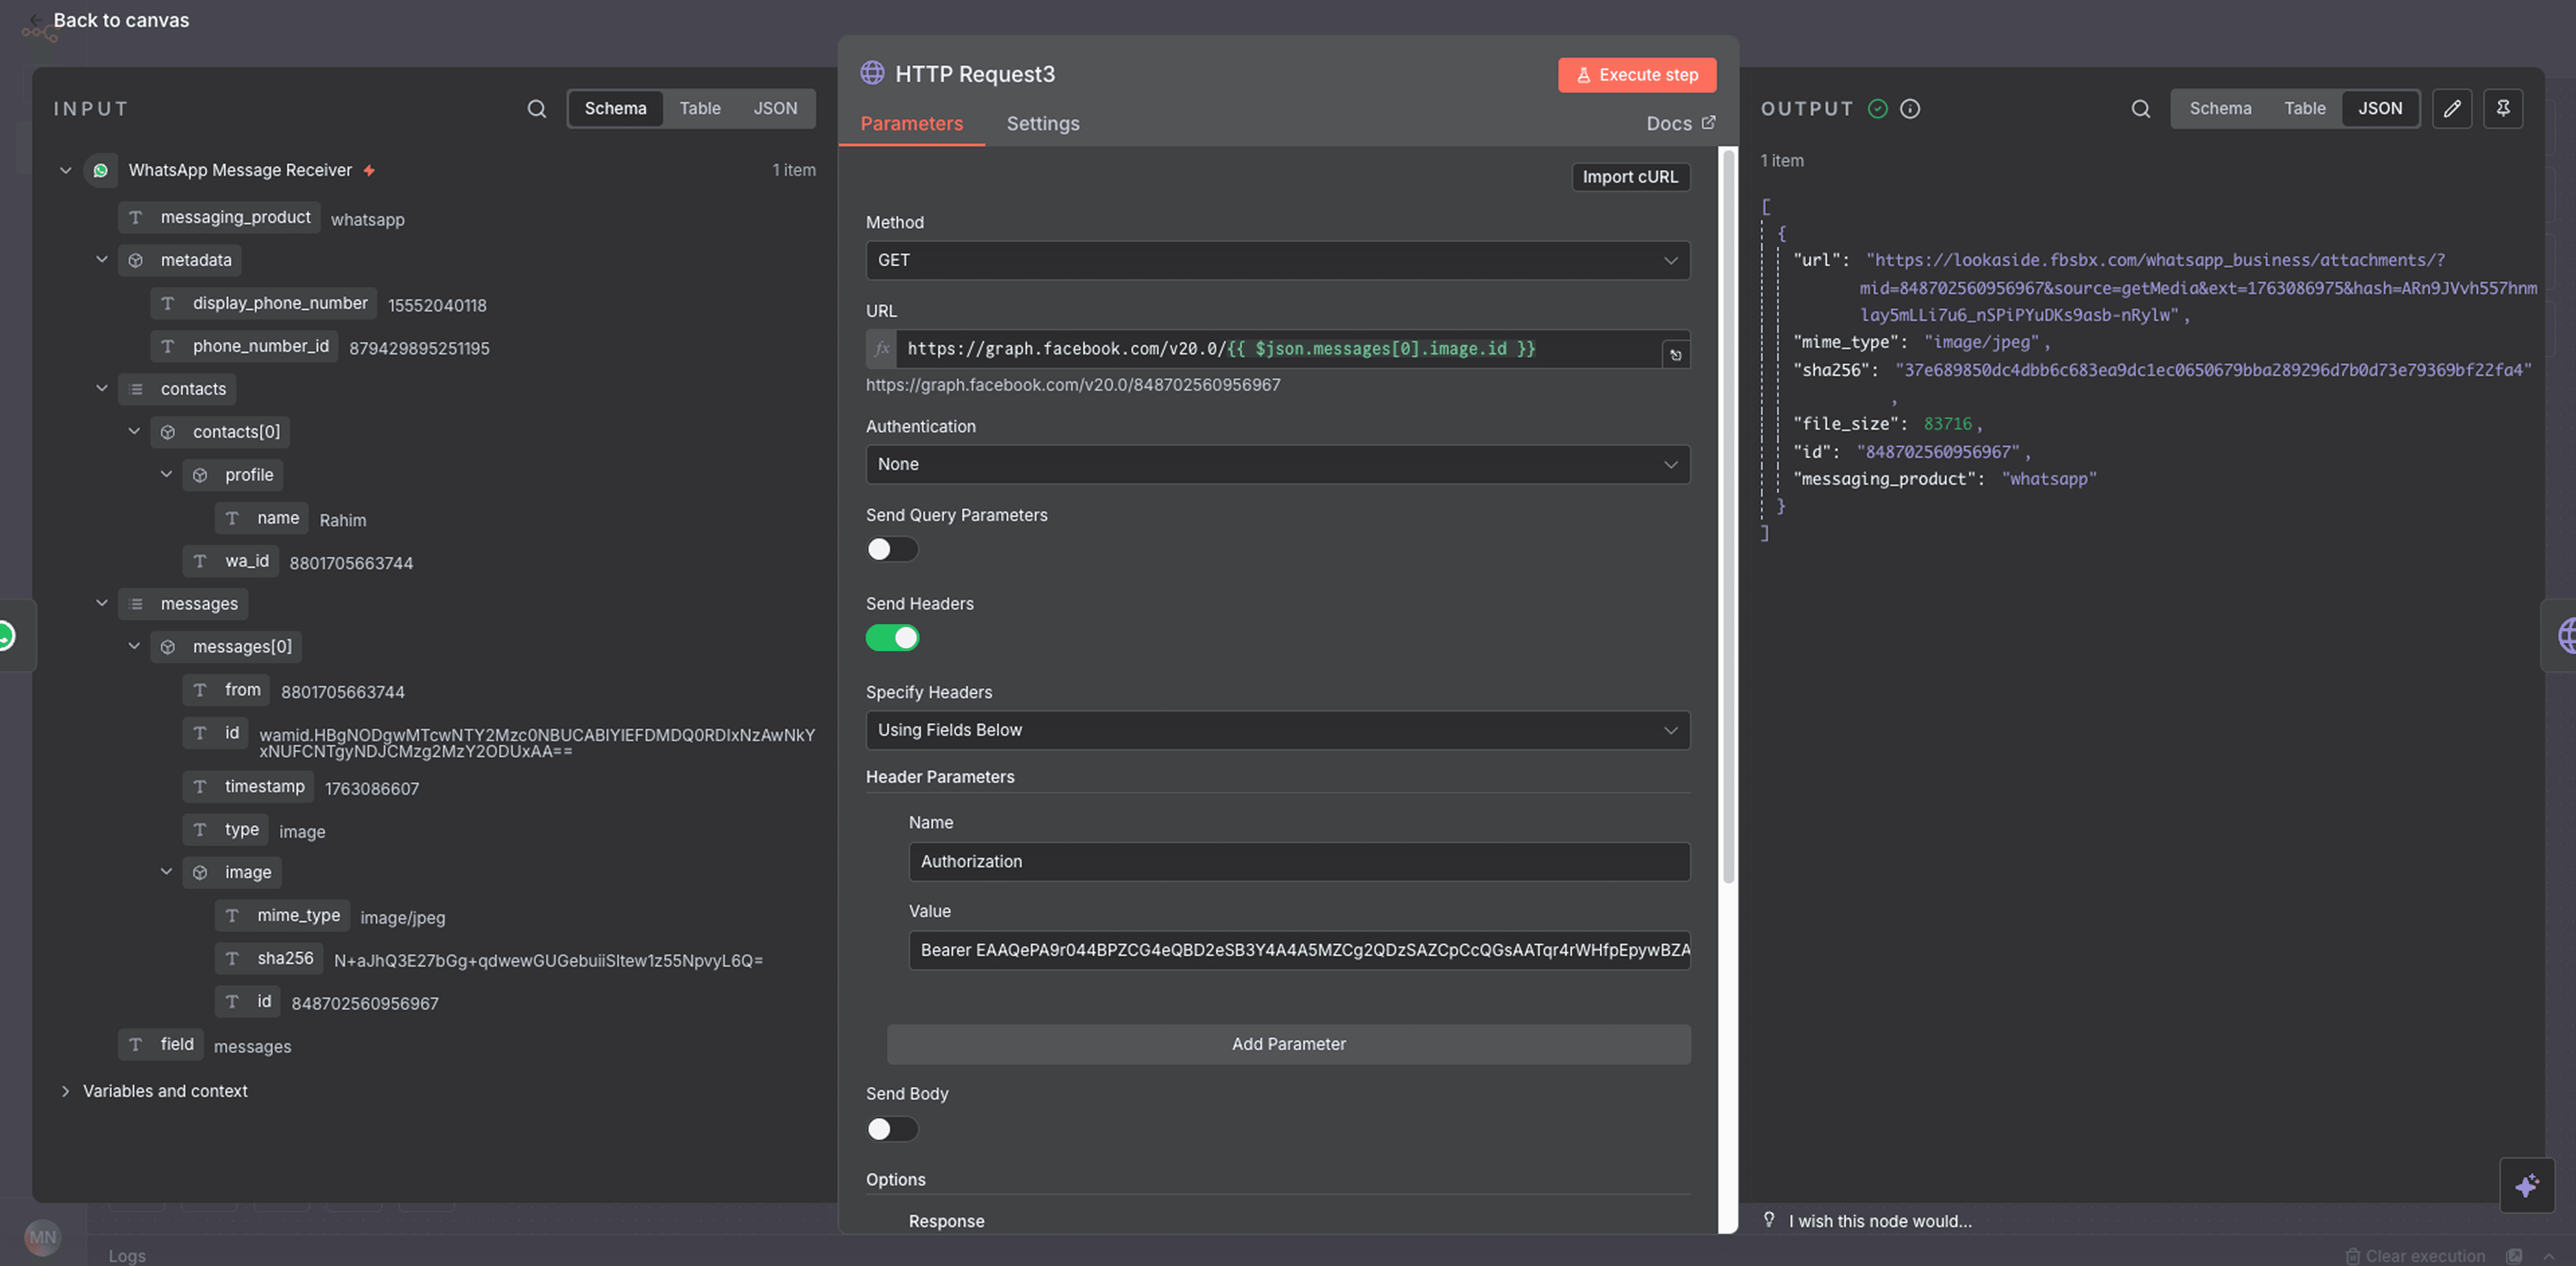Click the Authorization header name field
Screen dimensions: 2576x1266
1298,861
